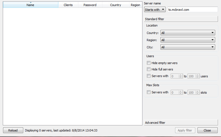Select the Region column header
The width and height of the screenshot is (221, 137).
click(135, 5)
